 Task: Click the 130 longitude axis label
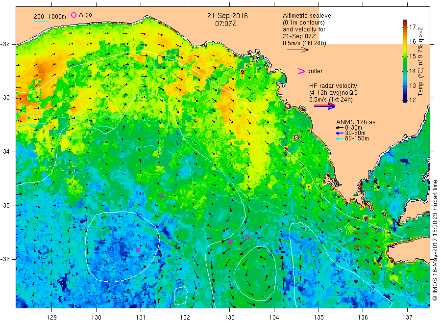[96, 318]
